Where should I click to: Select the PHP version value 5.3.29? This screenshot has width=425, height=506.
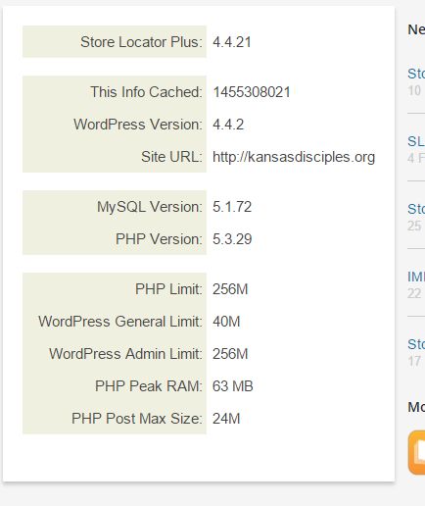[232, 239]
